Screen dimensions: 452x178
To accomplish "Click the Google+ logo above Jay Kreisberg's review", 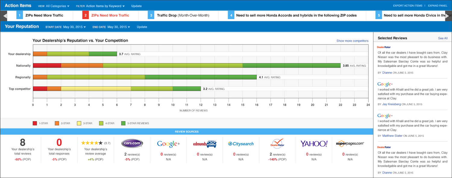I will [x=385, y=84].
